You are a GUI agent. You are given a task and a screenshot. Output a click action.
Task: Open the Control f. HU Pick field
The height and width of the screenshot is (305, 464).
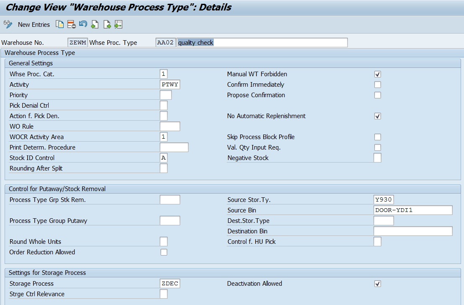[377, 242]
